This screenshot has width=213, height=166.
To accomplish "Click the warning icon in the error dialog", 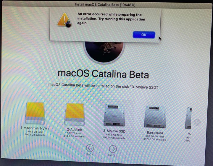I will [64, 20].
